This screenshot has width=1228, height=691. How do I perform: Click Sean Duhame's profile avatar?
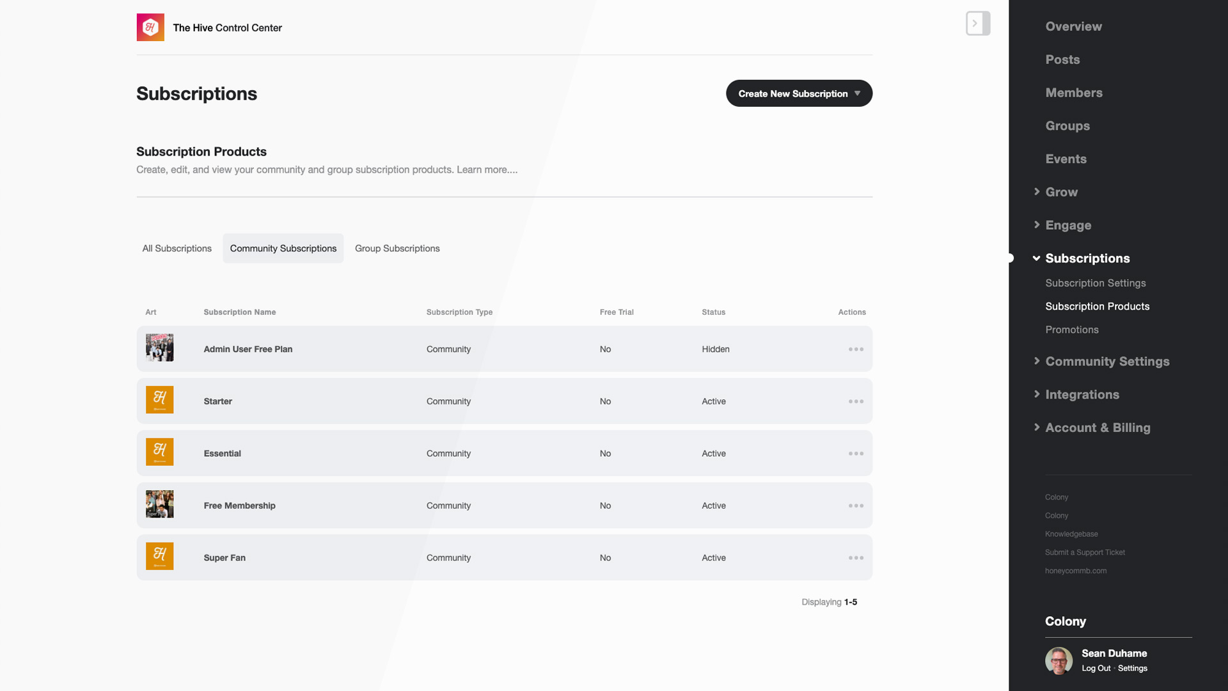click(x=1059, y=661)
